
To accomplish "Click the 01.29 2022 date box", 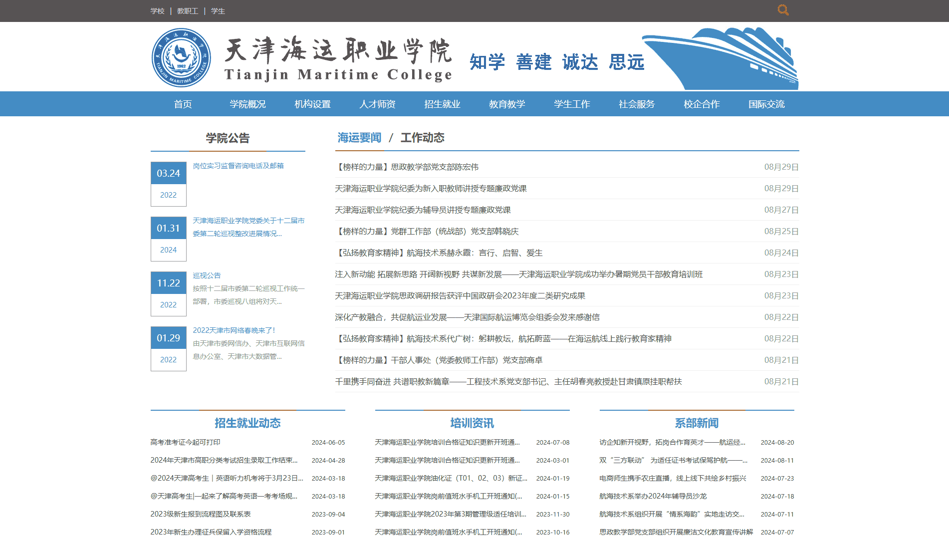I will point(169,348).
